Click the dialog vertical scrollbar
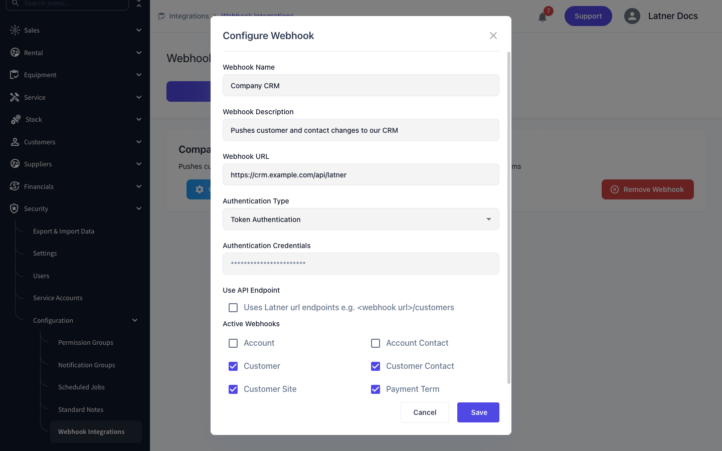722x451 pixels. coord(509,217)
